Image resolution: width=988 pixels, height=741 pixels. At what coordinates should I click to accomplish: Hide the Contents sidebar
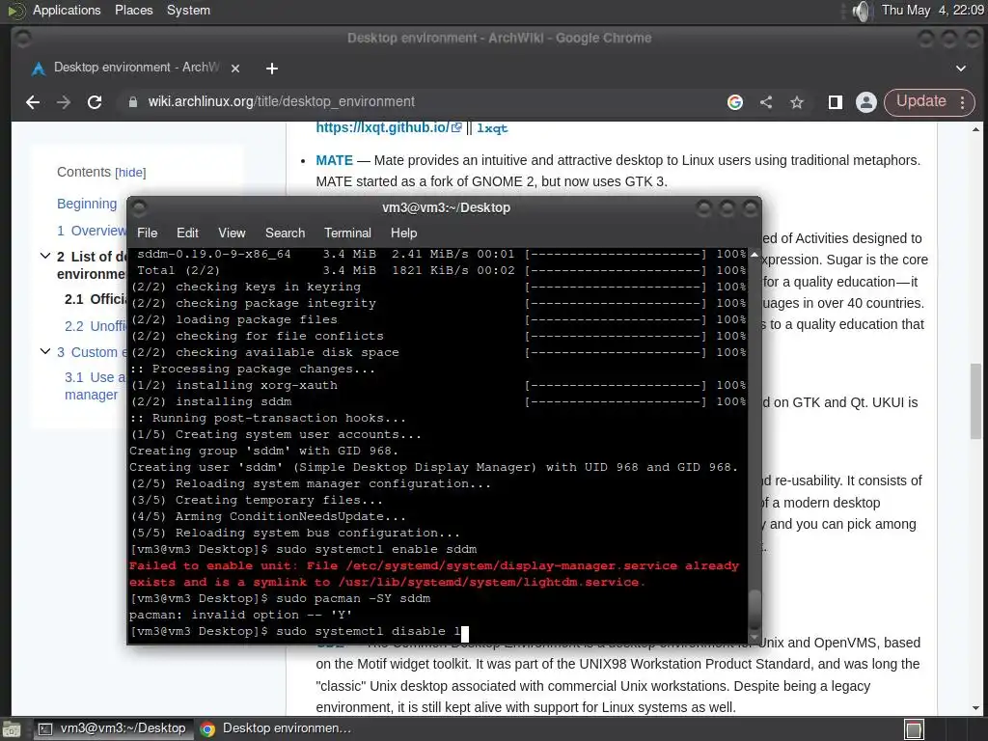(130, 173)
